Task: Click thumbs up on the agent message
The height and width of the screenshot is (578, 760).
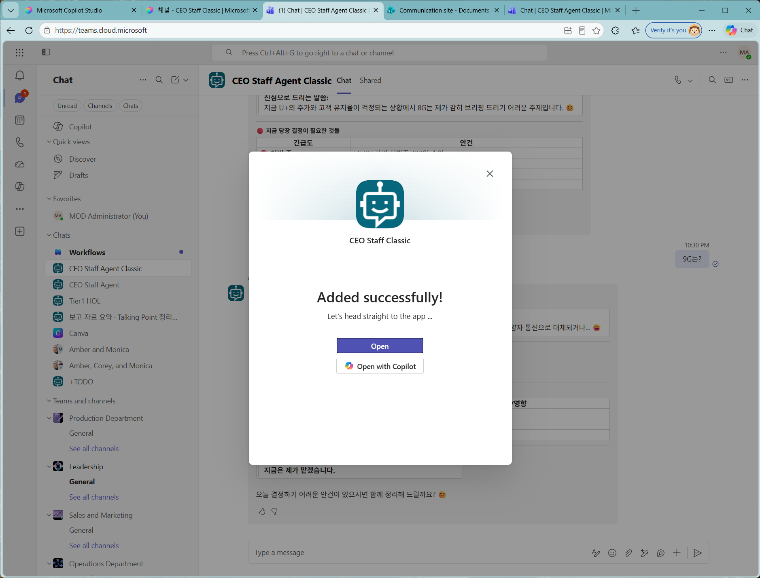Action: [262, 511]
